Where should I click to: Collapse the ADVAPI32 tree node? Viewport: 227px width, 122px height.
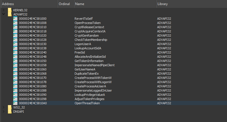(x=4, y=14)
